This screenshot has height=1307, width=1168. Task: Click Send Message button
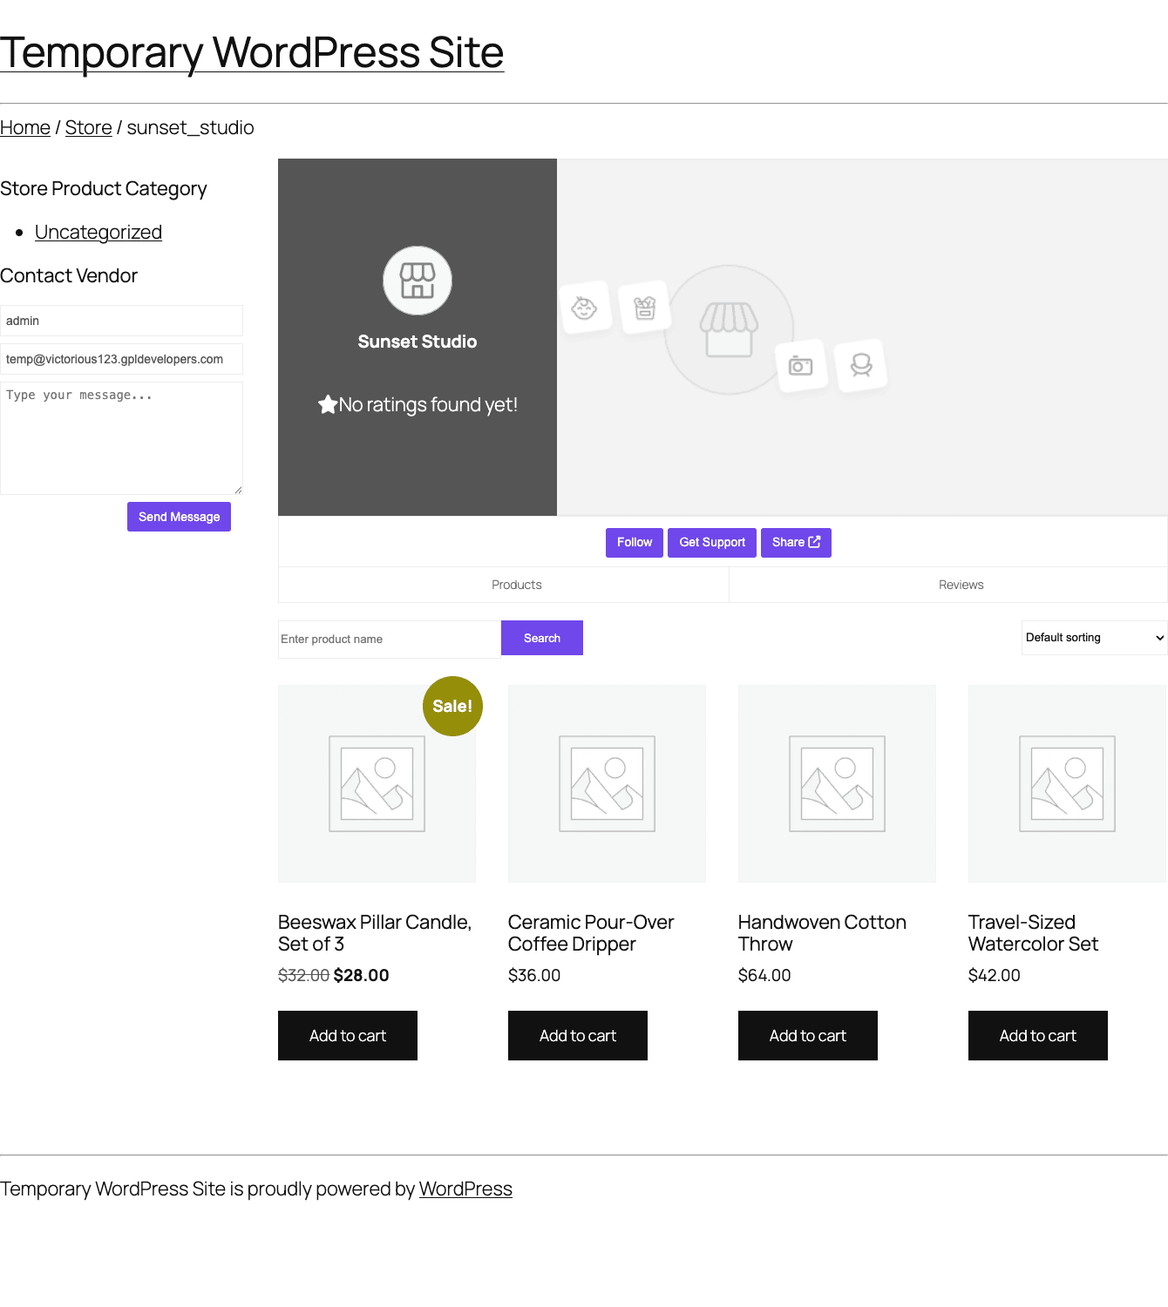point(179,517)
